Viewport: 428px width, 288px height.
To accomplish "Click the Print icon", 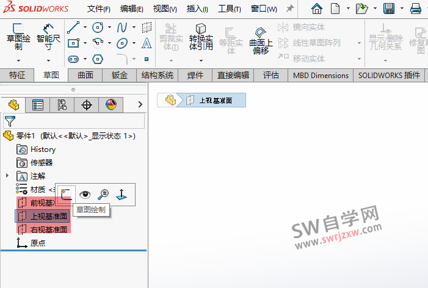I will click(416, 9).
